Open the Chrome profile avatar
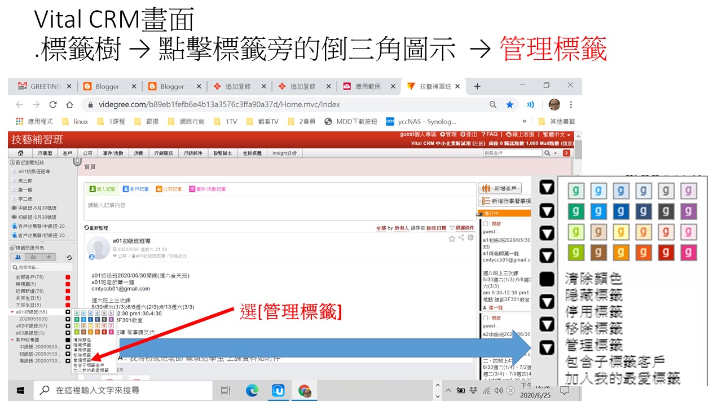722x406 pixels. pos(554,104)
